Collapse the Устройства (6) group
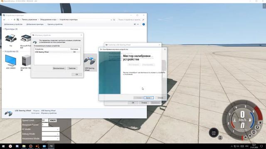This screenshot has height=149, width=266. (3, 51)
